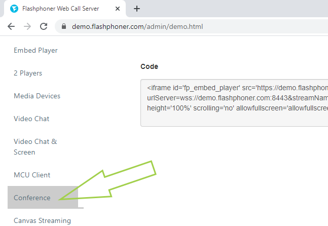Open the Video Chat demo
This screenshot has width=328, height=226.
(x=31, y=119)
